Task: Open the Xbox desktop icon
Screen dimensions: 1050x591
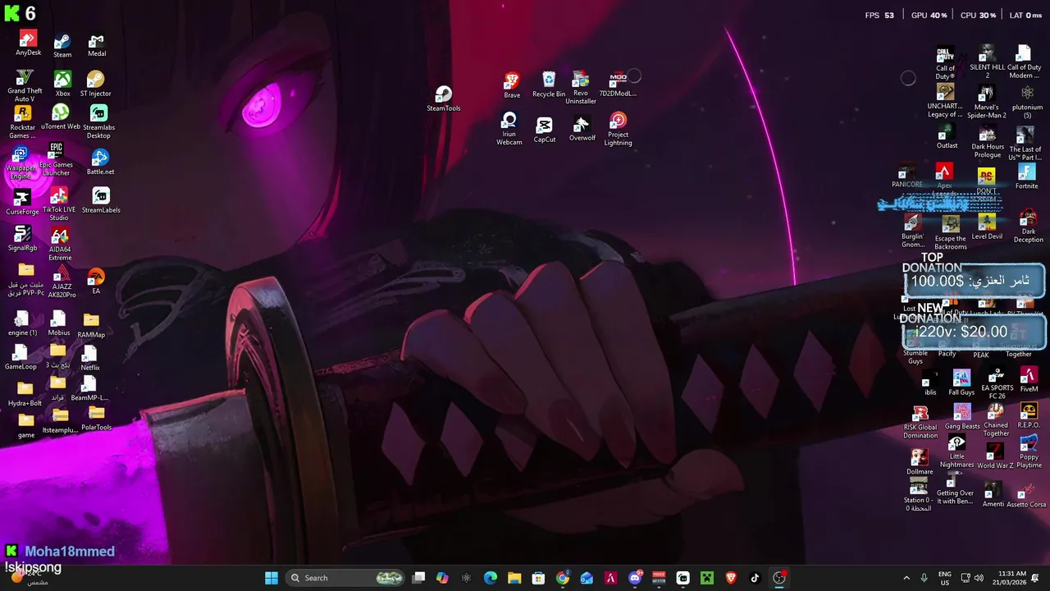Action: [x=62, y=85]
